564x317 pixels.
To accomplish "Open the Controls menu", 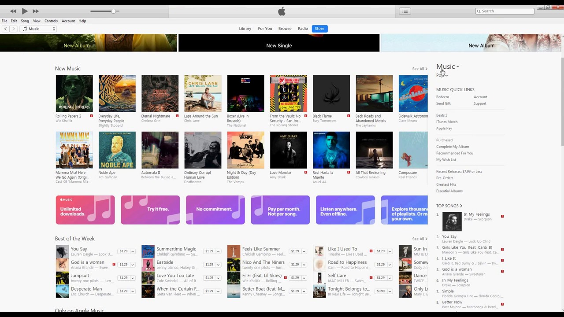I will (51, 21).
